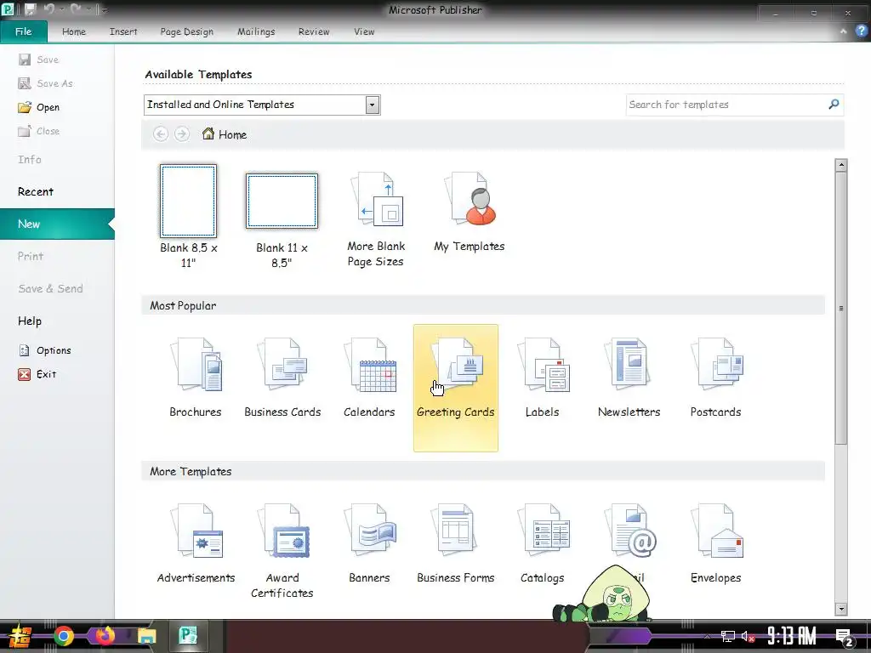Viewport: 871px width, 653px height.
Task: Go back with the navigation arrow
Action: pyautogui.click(x=161, y=134)
